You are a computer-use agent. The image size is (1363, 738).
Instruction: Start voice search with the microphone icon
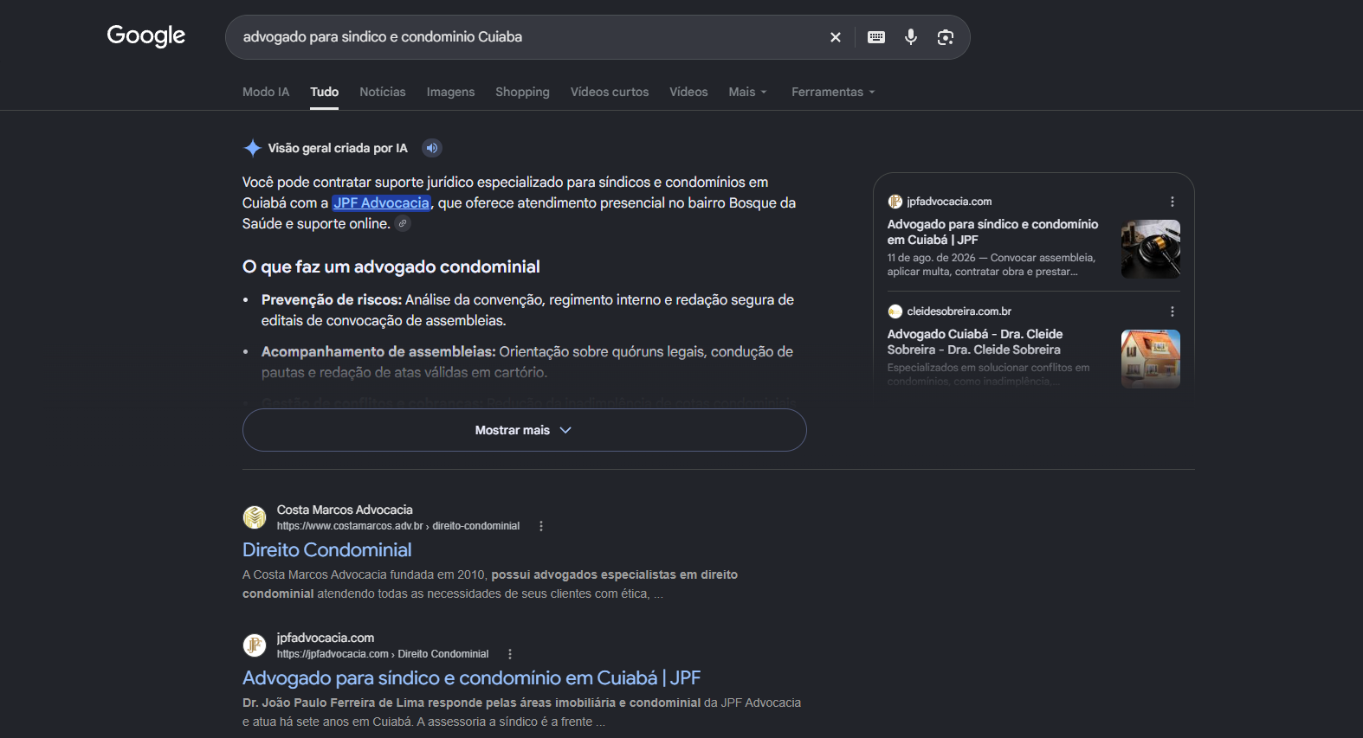click(x=911, y=37)
